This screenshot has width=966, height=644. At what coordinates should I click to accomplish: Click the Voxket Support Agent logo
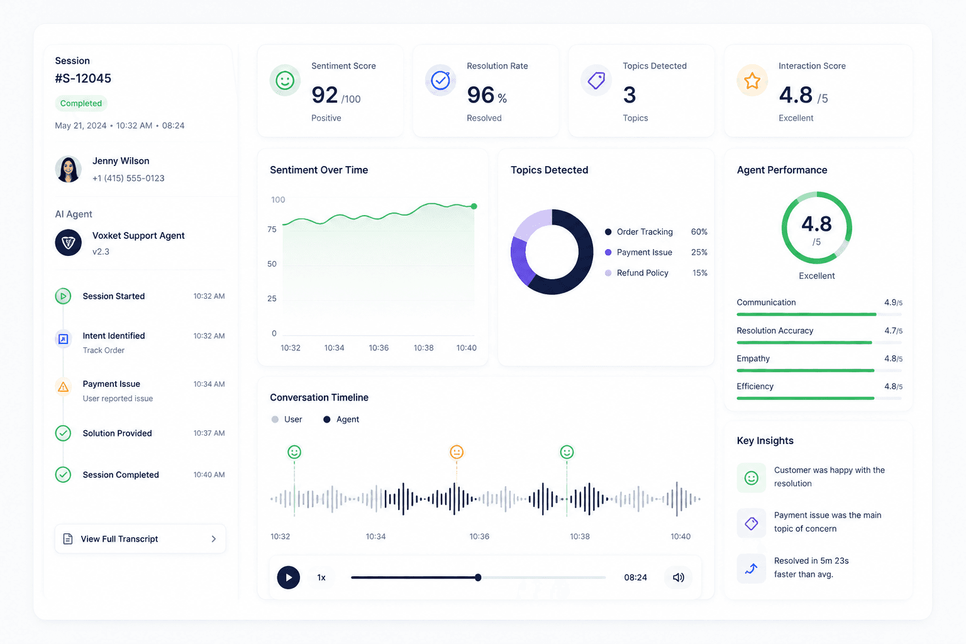(68, 243)
